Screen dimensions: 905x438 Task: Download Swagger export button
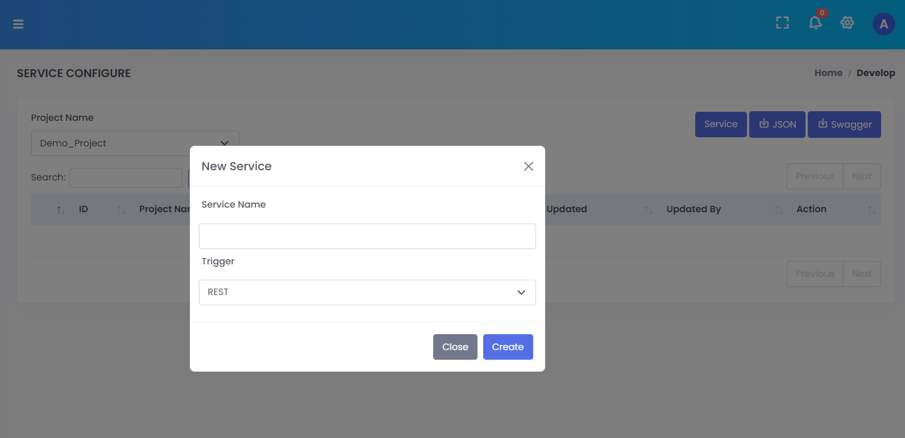tap(844, 124)
